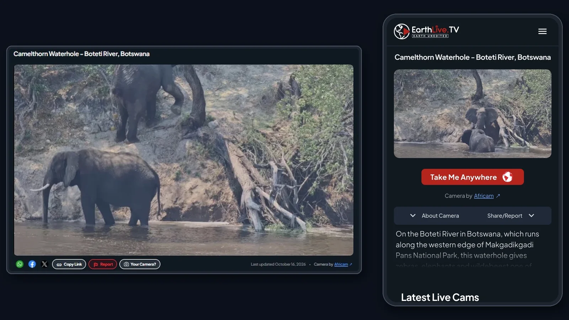Image resolution: width=569 pixels, height=320 pixels.
Task: Open the external arrow beside desktop Africam link
Action: (351, 264)
